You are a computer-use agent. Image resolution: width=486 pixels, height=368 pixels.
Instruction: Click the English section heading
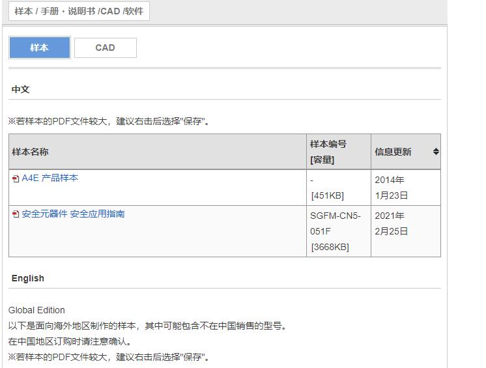tap(28, 278)
